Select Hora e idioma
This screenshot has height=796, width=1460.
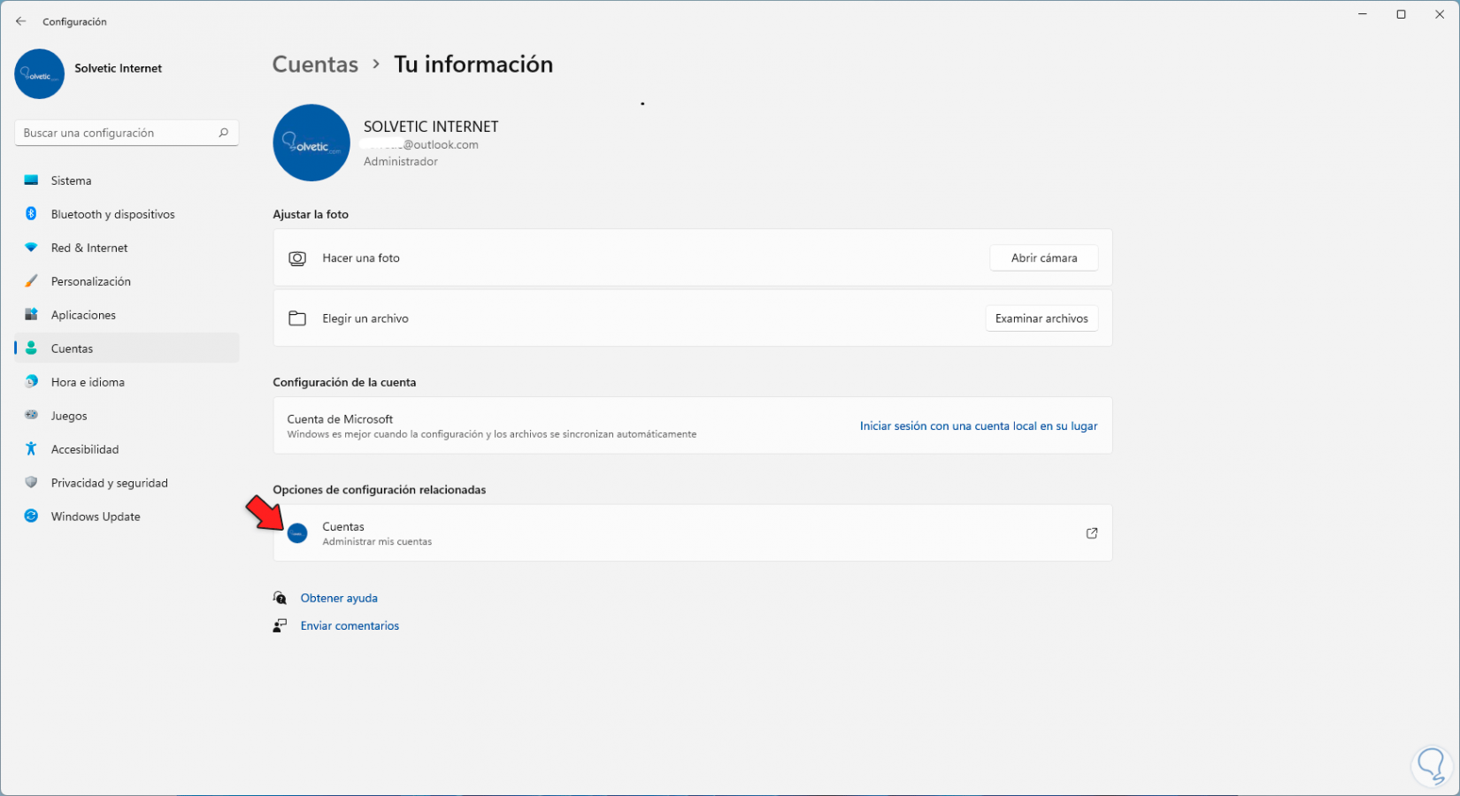click(x=127, y=382)
